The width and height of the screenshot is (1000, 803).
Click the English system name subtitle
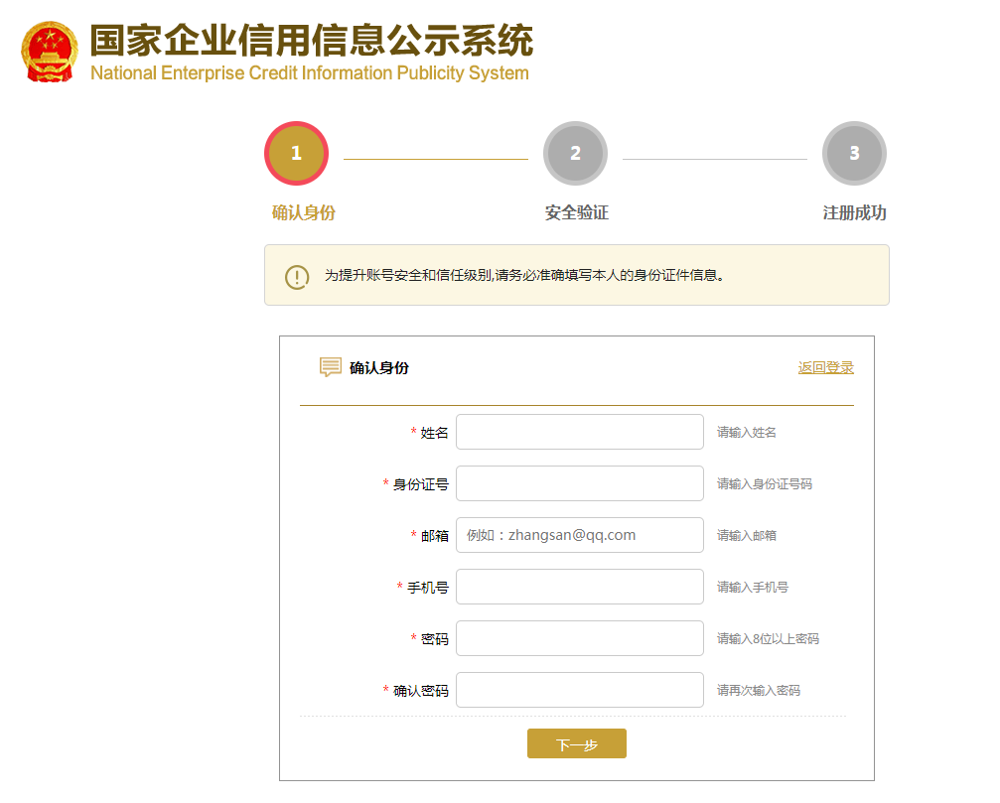[x=309, y=73]
